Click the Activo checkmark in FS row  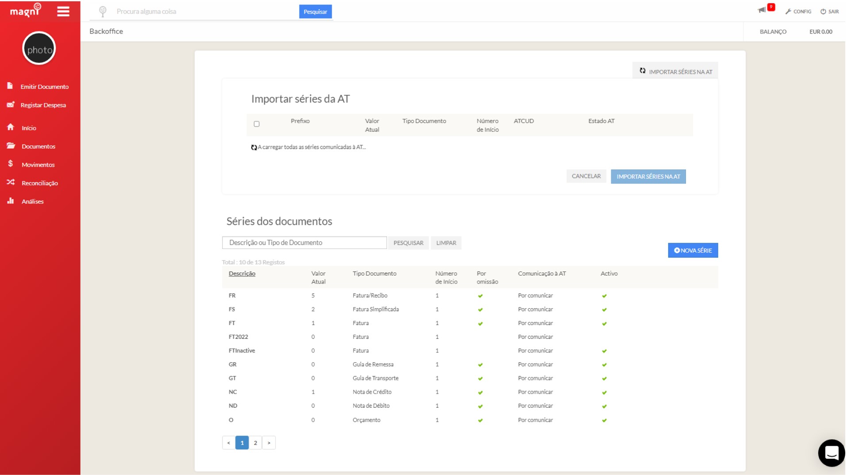pos(604,310)
